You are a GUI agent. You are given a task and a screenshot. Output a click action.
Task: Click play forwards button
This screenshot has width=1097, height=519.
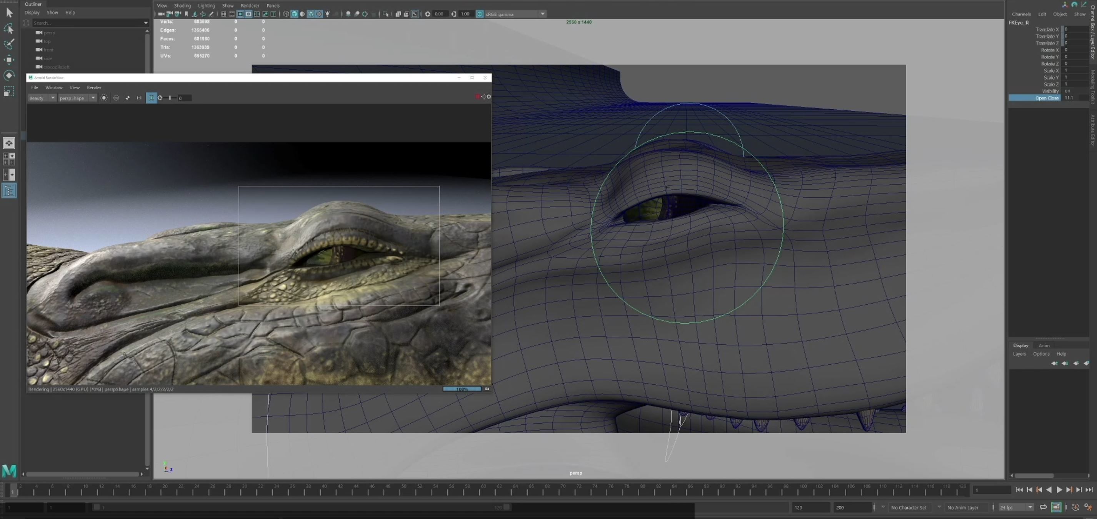[x=1059, y=490]
